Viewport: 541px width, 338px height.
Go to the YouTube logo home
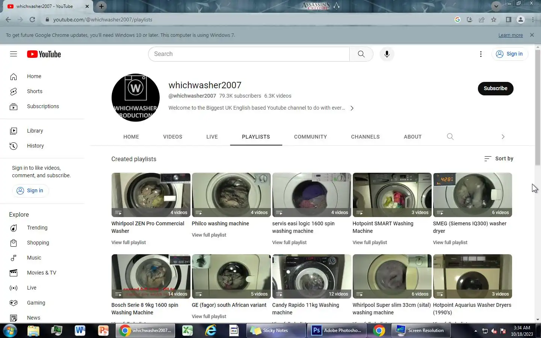(x=44, y=54)
